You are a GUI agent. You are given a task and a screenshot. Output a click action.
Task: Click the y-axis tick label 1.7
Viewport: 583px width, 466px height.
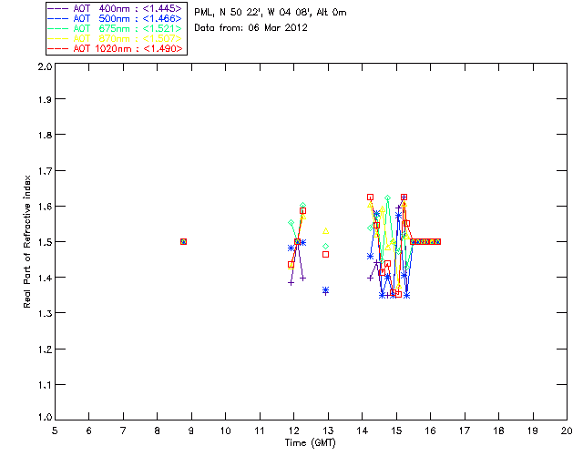click(45, 170)
